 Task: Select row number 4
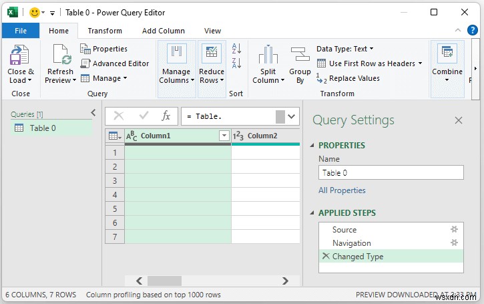click(x=115, y=194)
